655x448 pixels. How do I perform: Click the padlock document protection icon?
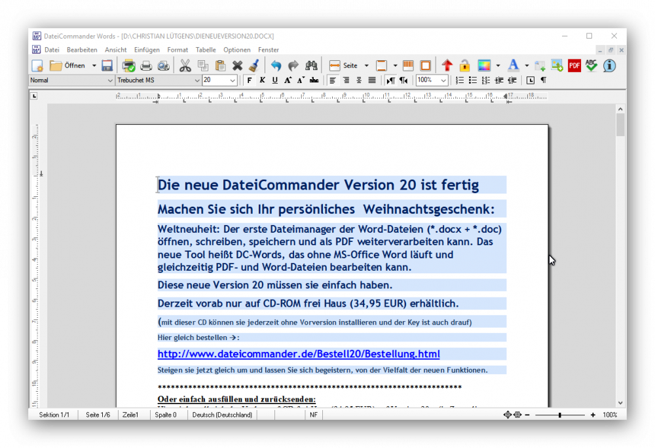(464, 65)
